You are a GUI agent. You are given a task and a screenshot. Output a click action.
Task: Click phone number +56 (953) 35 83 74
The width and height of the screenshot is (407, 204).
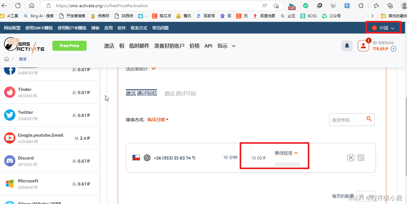coord(172,158)
